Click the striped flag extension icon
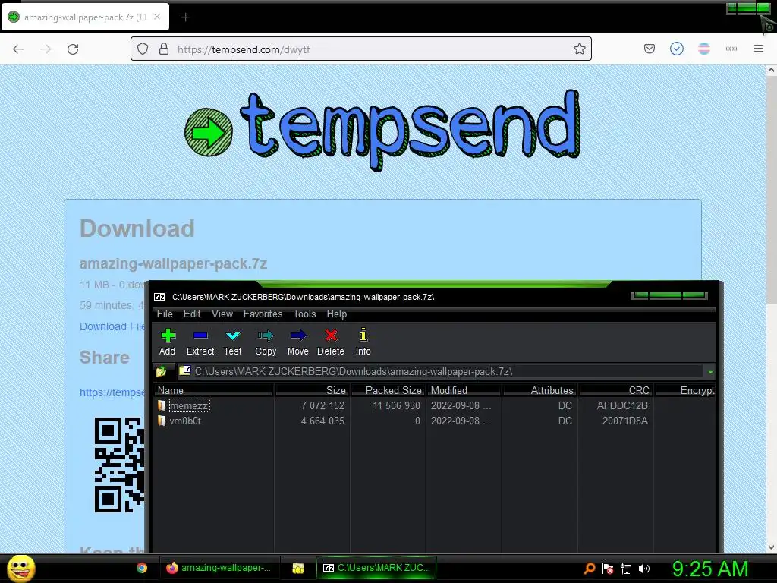This screenshot has height=583, width=777. [703, 49]
